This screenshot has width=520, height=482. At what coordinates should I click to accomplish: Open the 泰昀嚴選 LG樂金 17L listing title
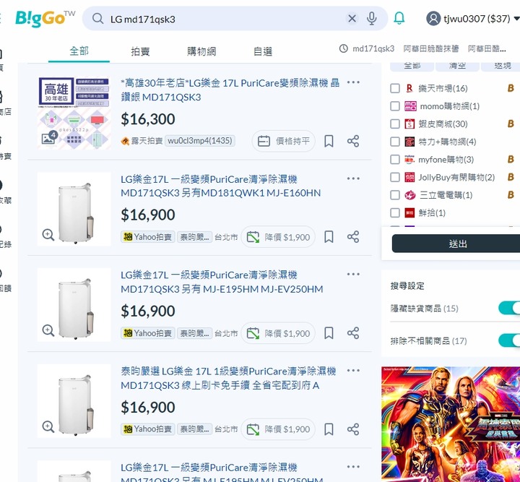point(228,378)
